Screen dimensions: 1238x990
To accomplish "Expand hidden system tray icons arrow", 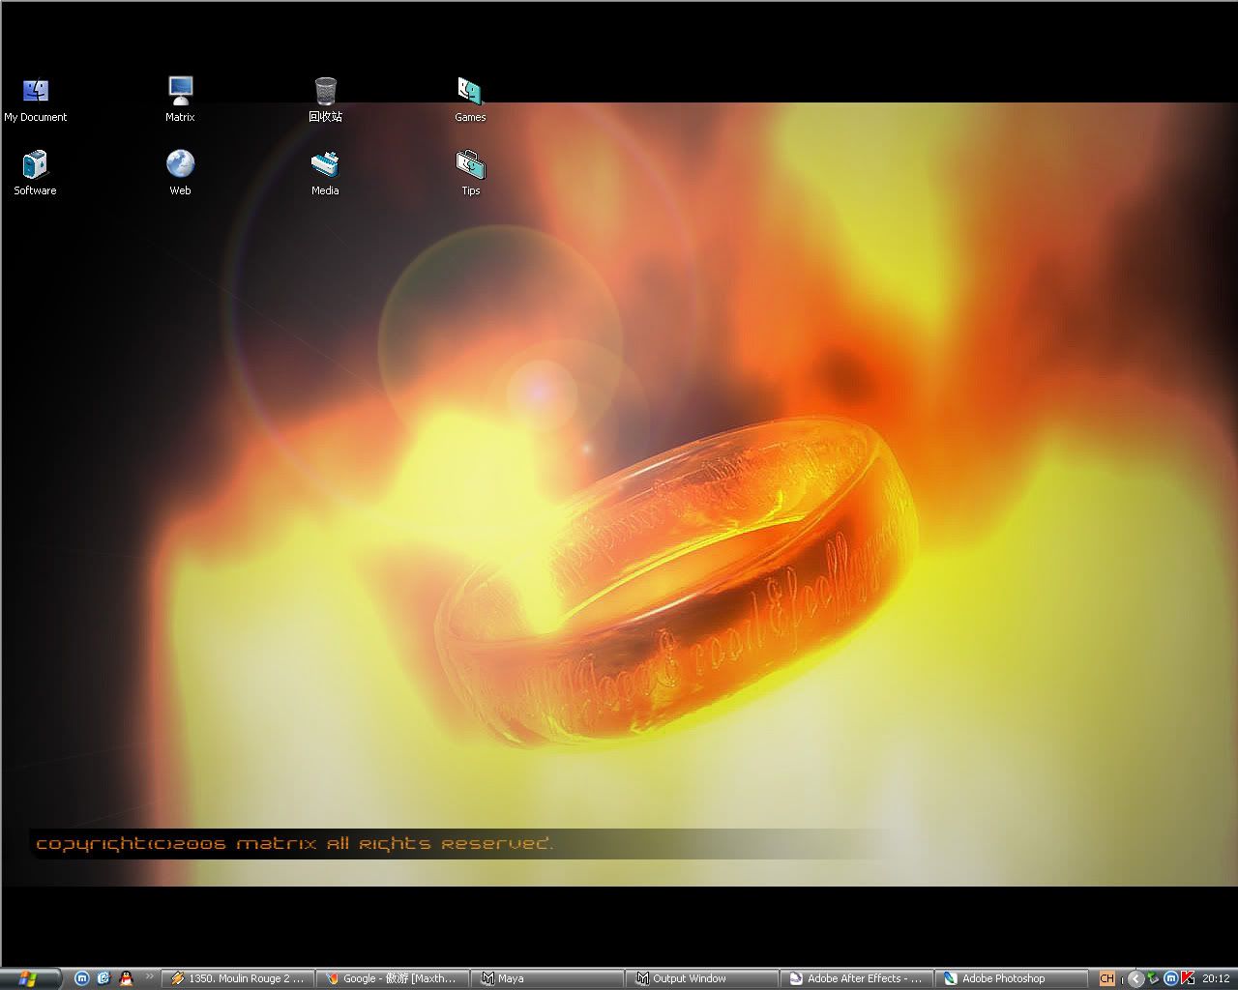I will [1136, 978].
